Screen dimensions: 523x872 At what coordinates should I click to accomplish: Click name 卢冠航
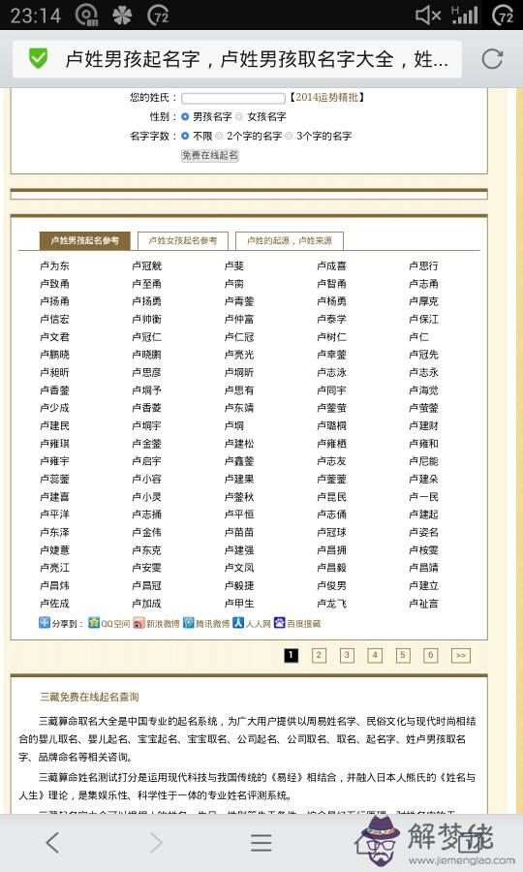pos(146,265)
